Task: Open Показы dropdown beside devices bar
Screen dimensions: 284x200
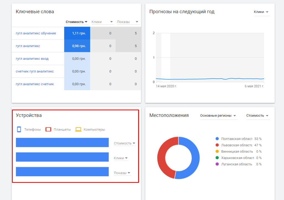Action: 122,173
